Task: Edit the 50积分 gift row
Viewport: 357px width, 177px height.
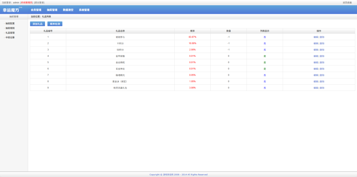Action: (x=316, y=50)
